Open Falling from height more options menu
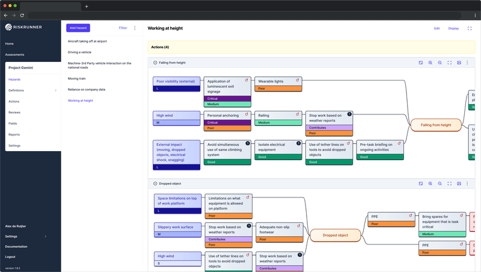 (467, 63)
